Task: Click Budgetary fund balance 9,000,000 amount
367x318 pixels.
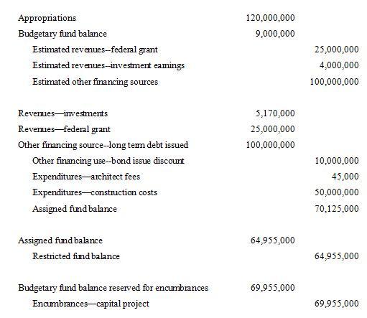Action: tap(275, 34)
